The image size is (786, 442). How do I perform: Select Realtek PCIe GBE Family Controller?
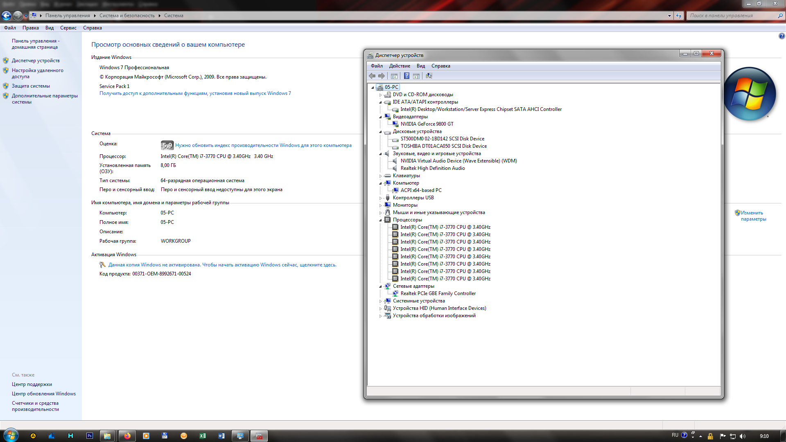438,293
